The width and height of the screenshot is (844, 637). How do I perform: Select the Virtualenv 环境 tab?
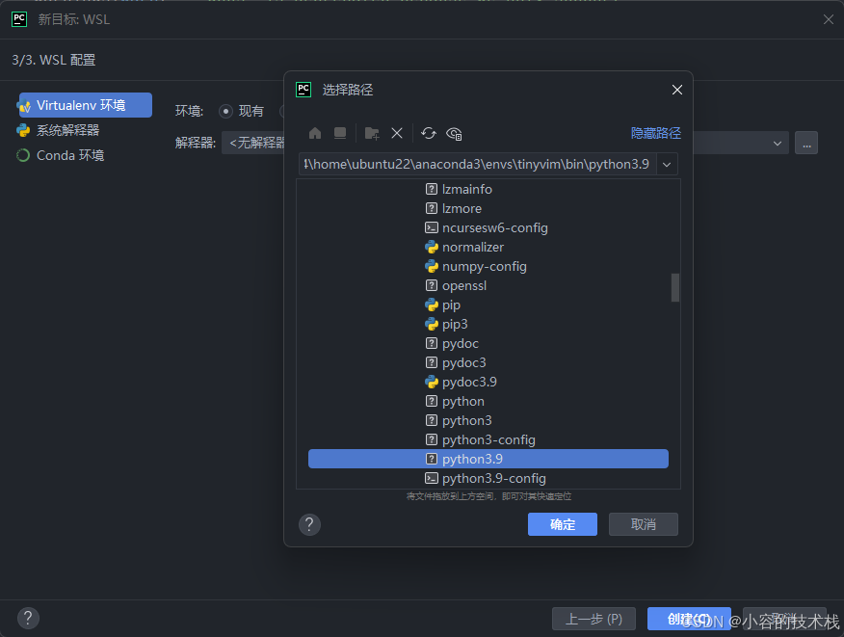pos(86,105)
